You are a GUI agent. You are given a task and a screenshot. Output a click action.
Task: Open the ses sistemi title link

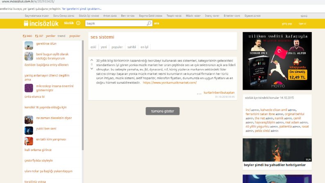(x=102, y=37)
